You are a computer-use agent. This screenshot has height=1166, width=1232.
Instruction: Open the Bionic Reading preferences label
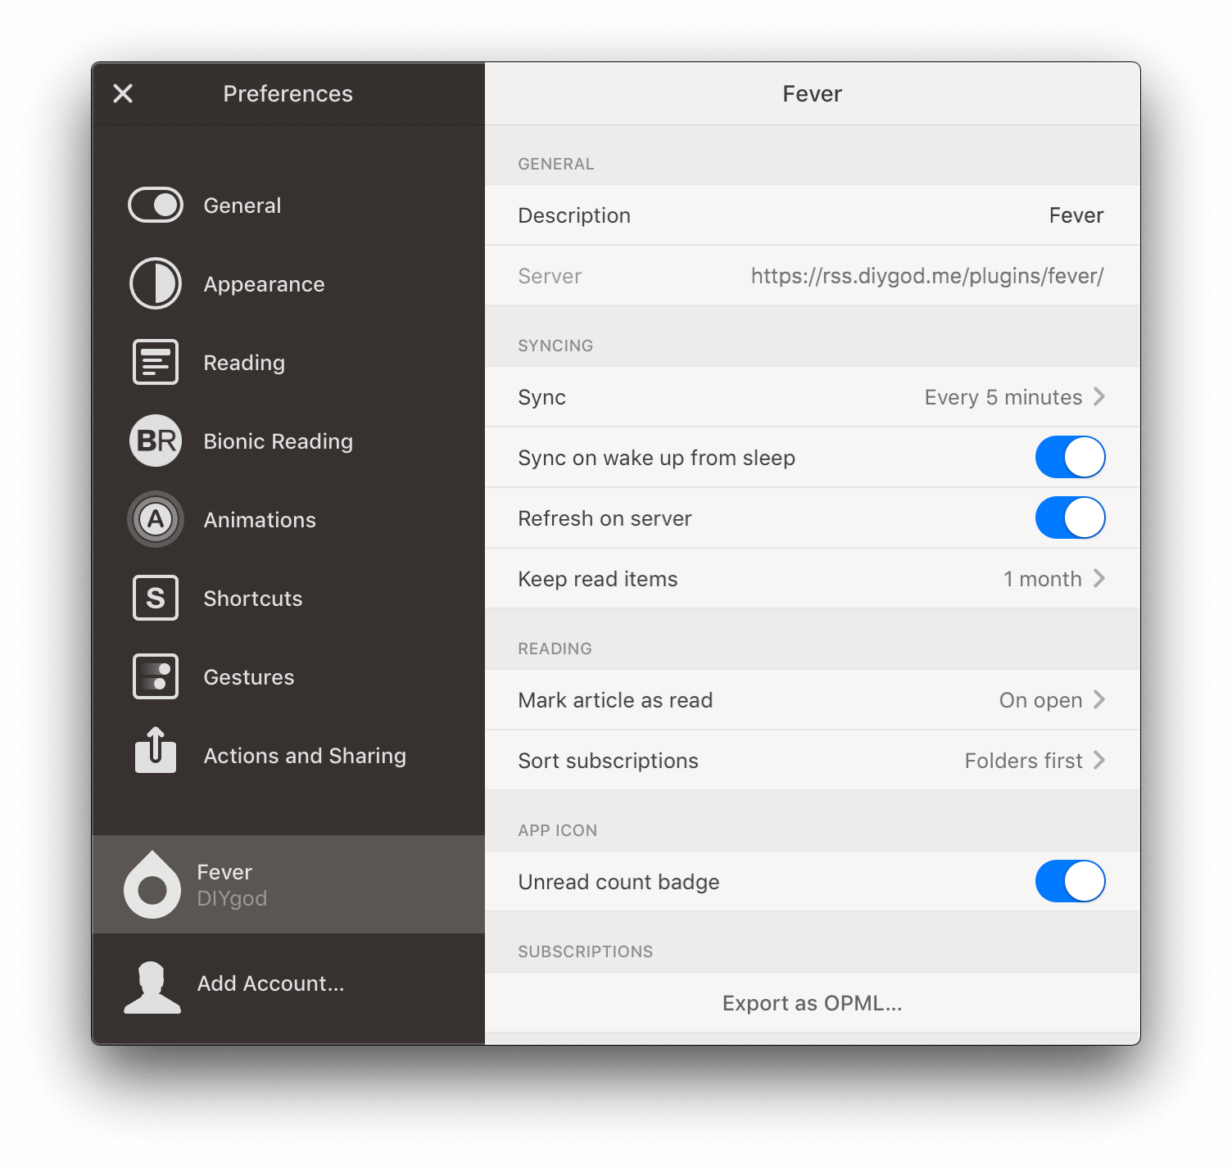(279, 441)
